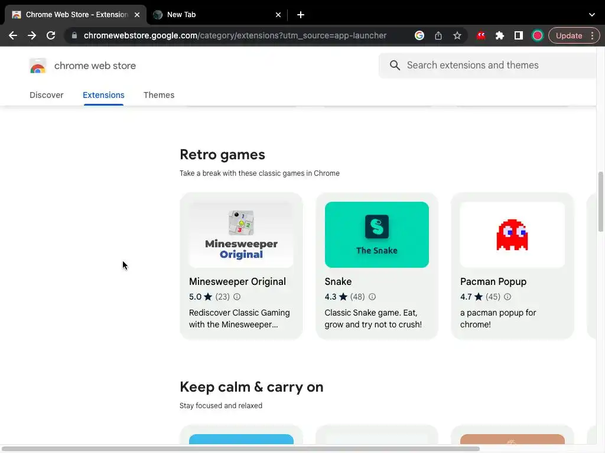Click the Snake 4.3 star rating
The width and height of the screenshot is (605, 453).
tap(336, 297)
